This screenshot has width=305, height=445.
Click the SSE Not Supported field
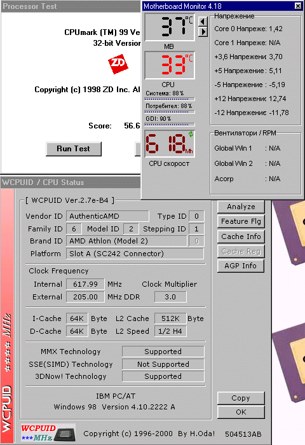point(163,364)
